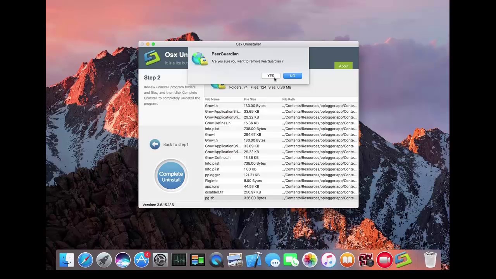Image resolution: width=496 pixels, height=279 pixels.
Task: Click the Osx Uninstaller window title bar
Action: pyautogui.click(x=248, y=44)
